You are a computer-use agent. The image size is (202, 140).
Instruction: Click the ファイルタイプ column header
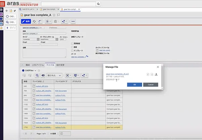point(63,81)
